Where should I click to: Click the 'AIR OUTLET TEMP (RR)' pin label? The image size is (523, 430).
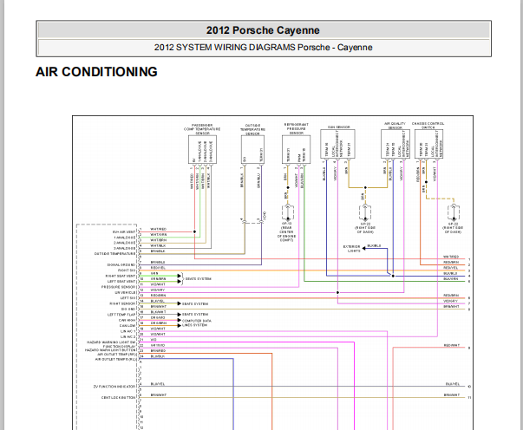click(x=116, y=355)
